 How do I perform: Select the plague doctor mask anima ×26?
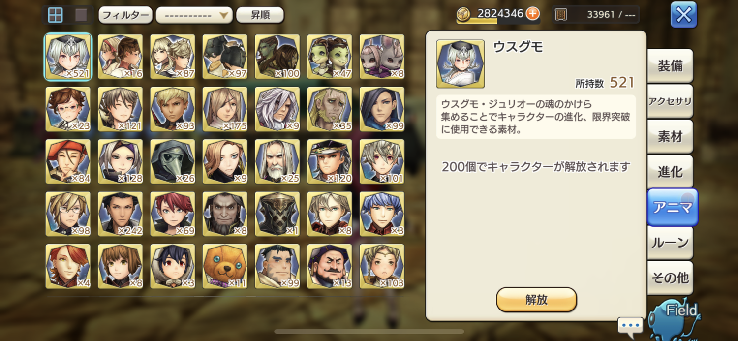point(173,161)
